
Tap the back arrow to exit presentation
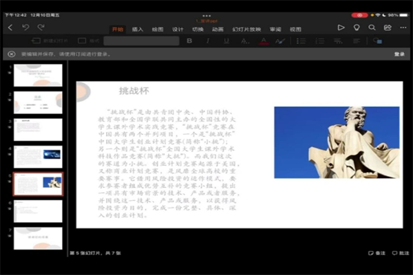pos(10,27)
